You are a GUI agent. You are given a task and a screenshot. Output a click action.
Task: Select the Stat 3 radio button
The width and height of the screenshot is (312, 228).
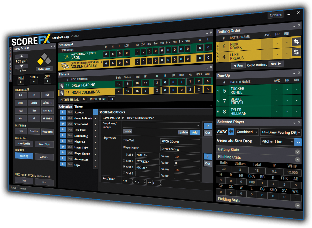(124, 167)
